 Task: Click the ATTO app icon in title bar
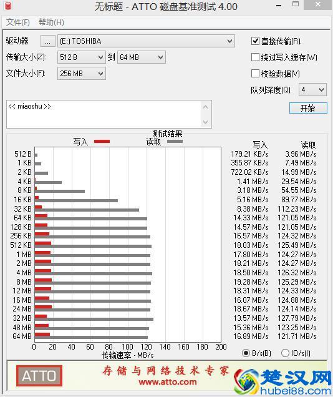[x=8, y=6]
